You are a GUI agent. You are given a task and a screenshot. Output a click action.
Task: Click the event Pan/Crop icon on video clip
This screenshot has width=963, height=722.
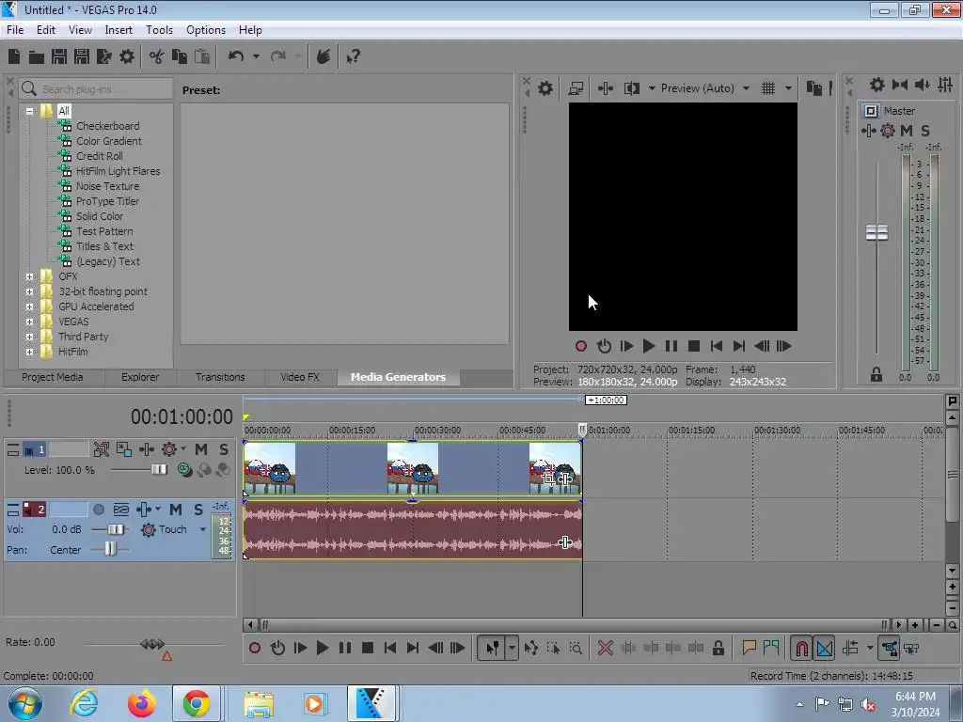point(548,479)
